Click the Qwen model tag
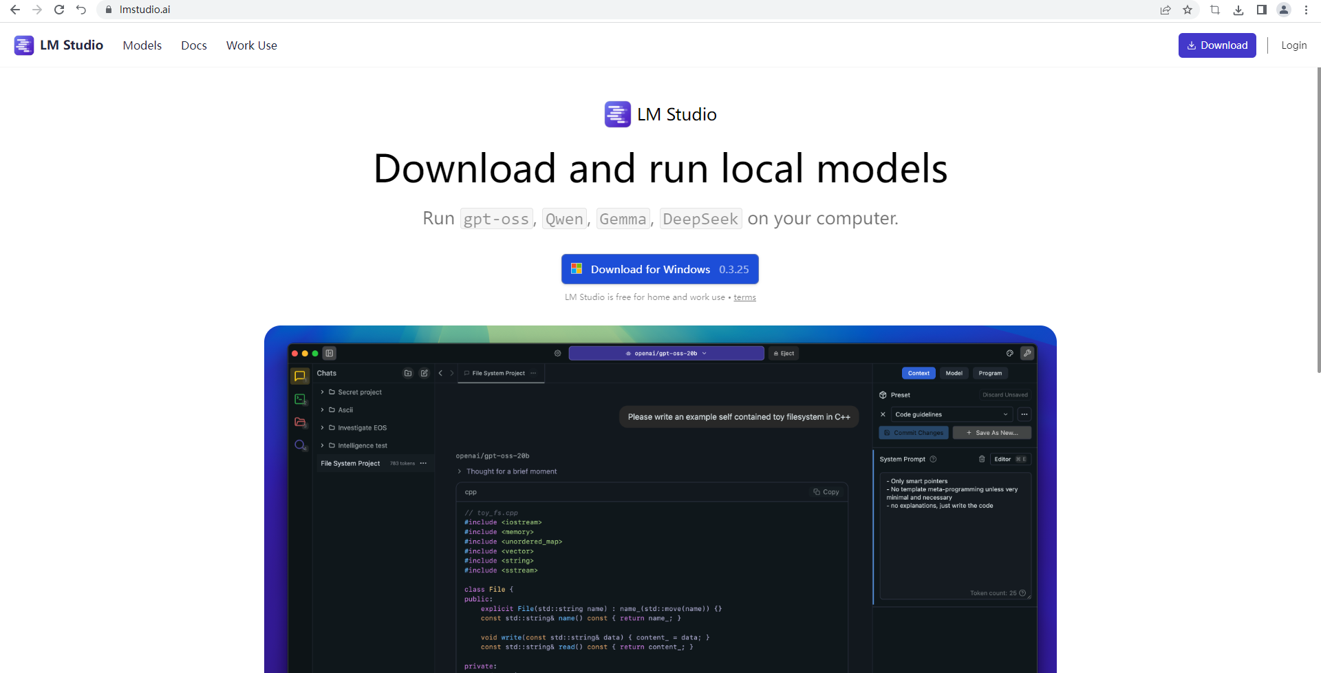 564,219
